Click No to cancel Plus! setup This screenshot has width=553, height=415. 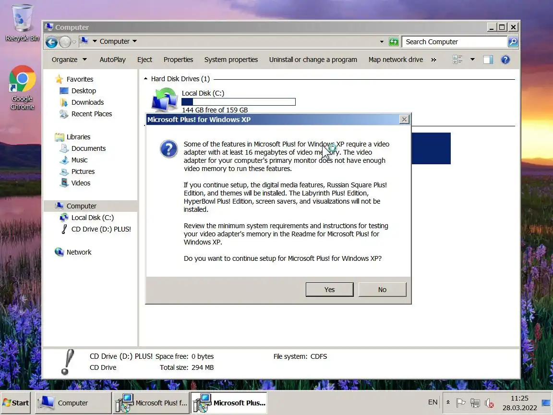(382, 289)
